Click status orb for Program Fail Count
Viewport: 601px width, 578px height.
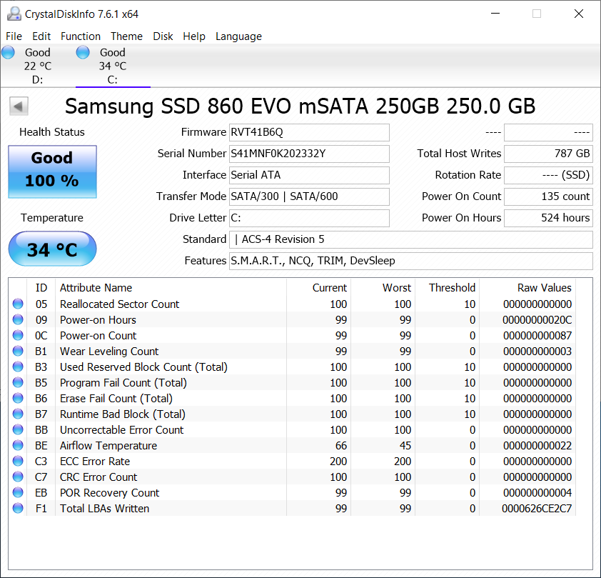pos(18,382)
